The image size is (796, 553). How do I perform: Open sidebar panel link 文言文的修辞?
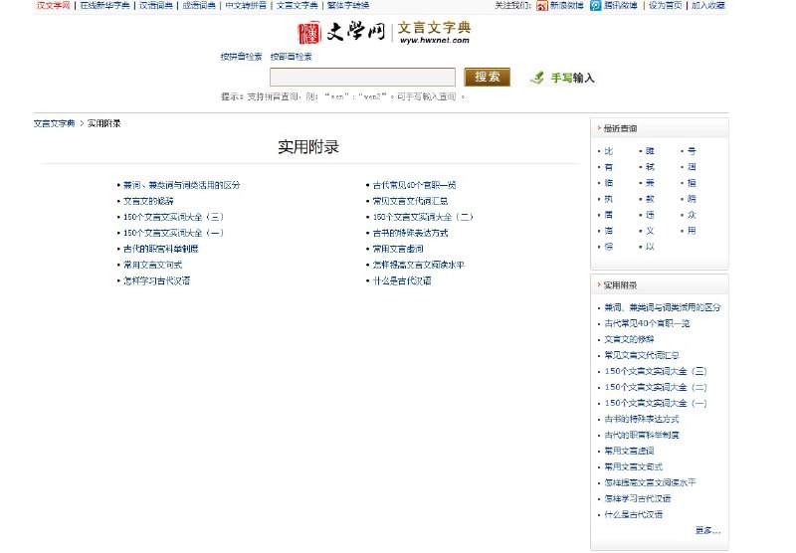pyautogui.click(x=630, y=339)
